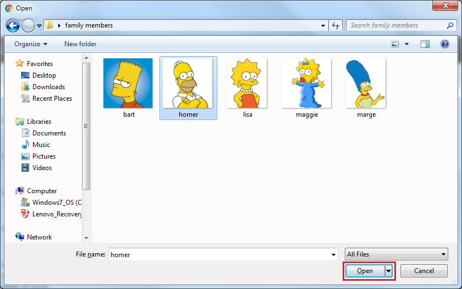This screenshot has width=462, height=289.
Task: Click the Recent Places icon
Action: tap(25, 98)
